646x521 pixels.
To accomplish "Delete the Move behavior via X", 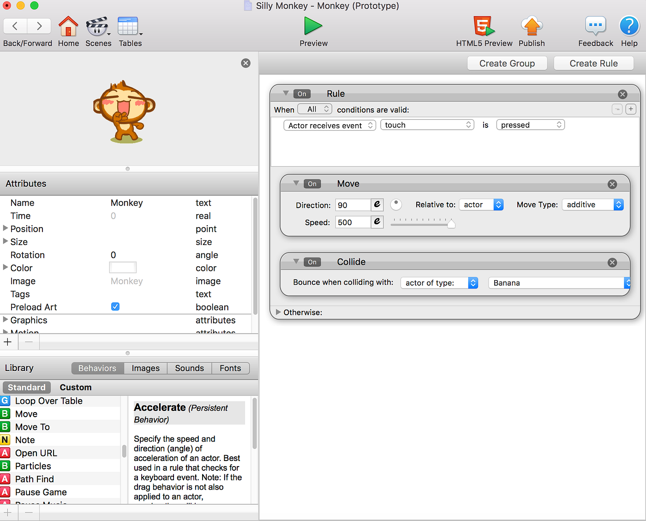I will pyautogui.click(x=612, y=184).
